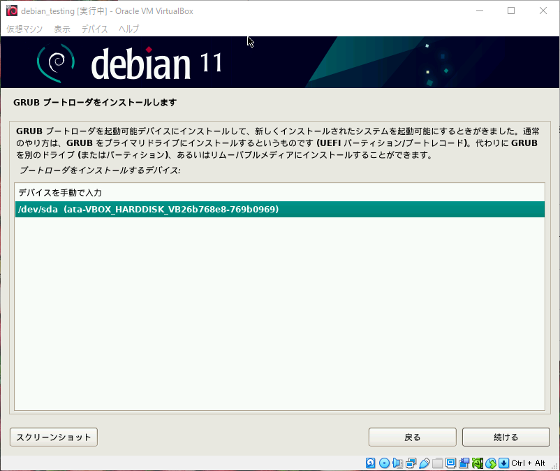Select デバイスを手動で入力 option

280,193
